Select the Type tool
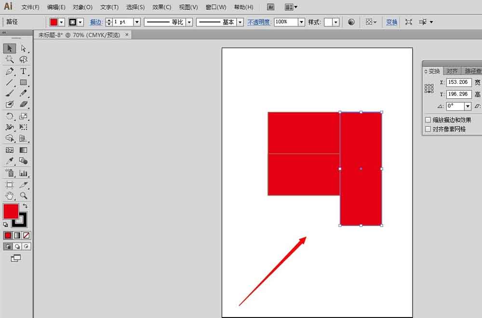The image size is (482, 318). pos(23,71)
